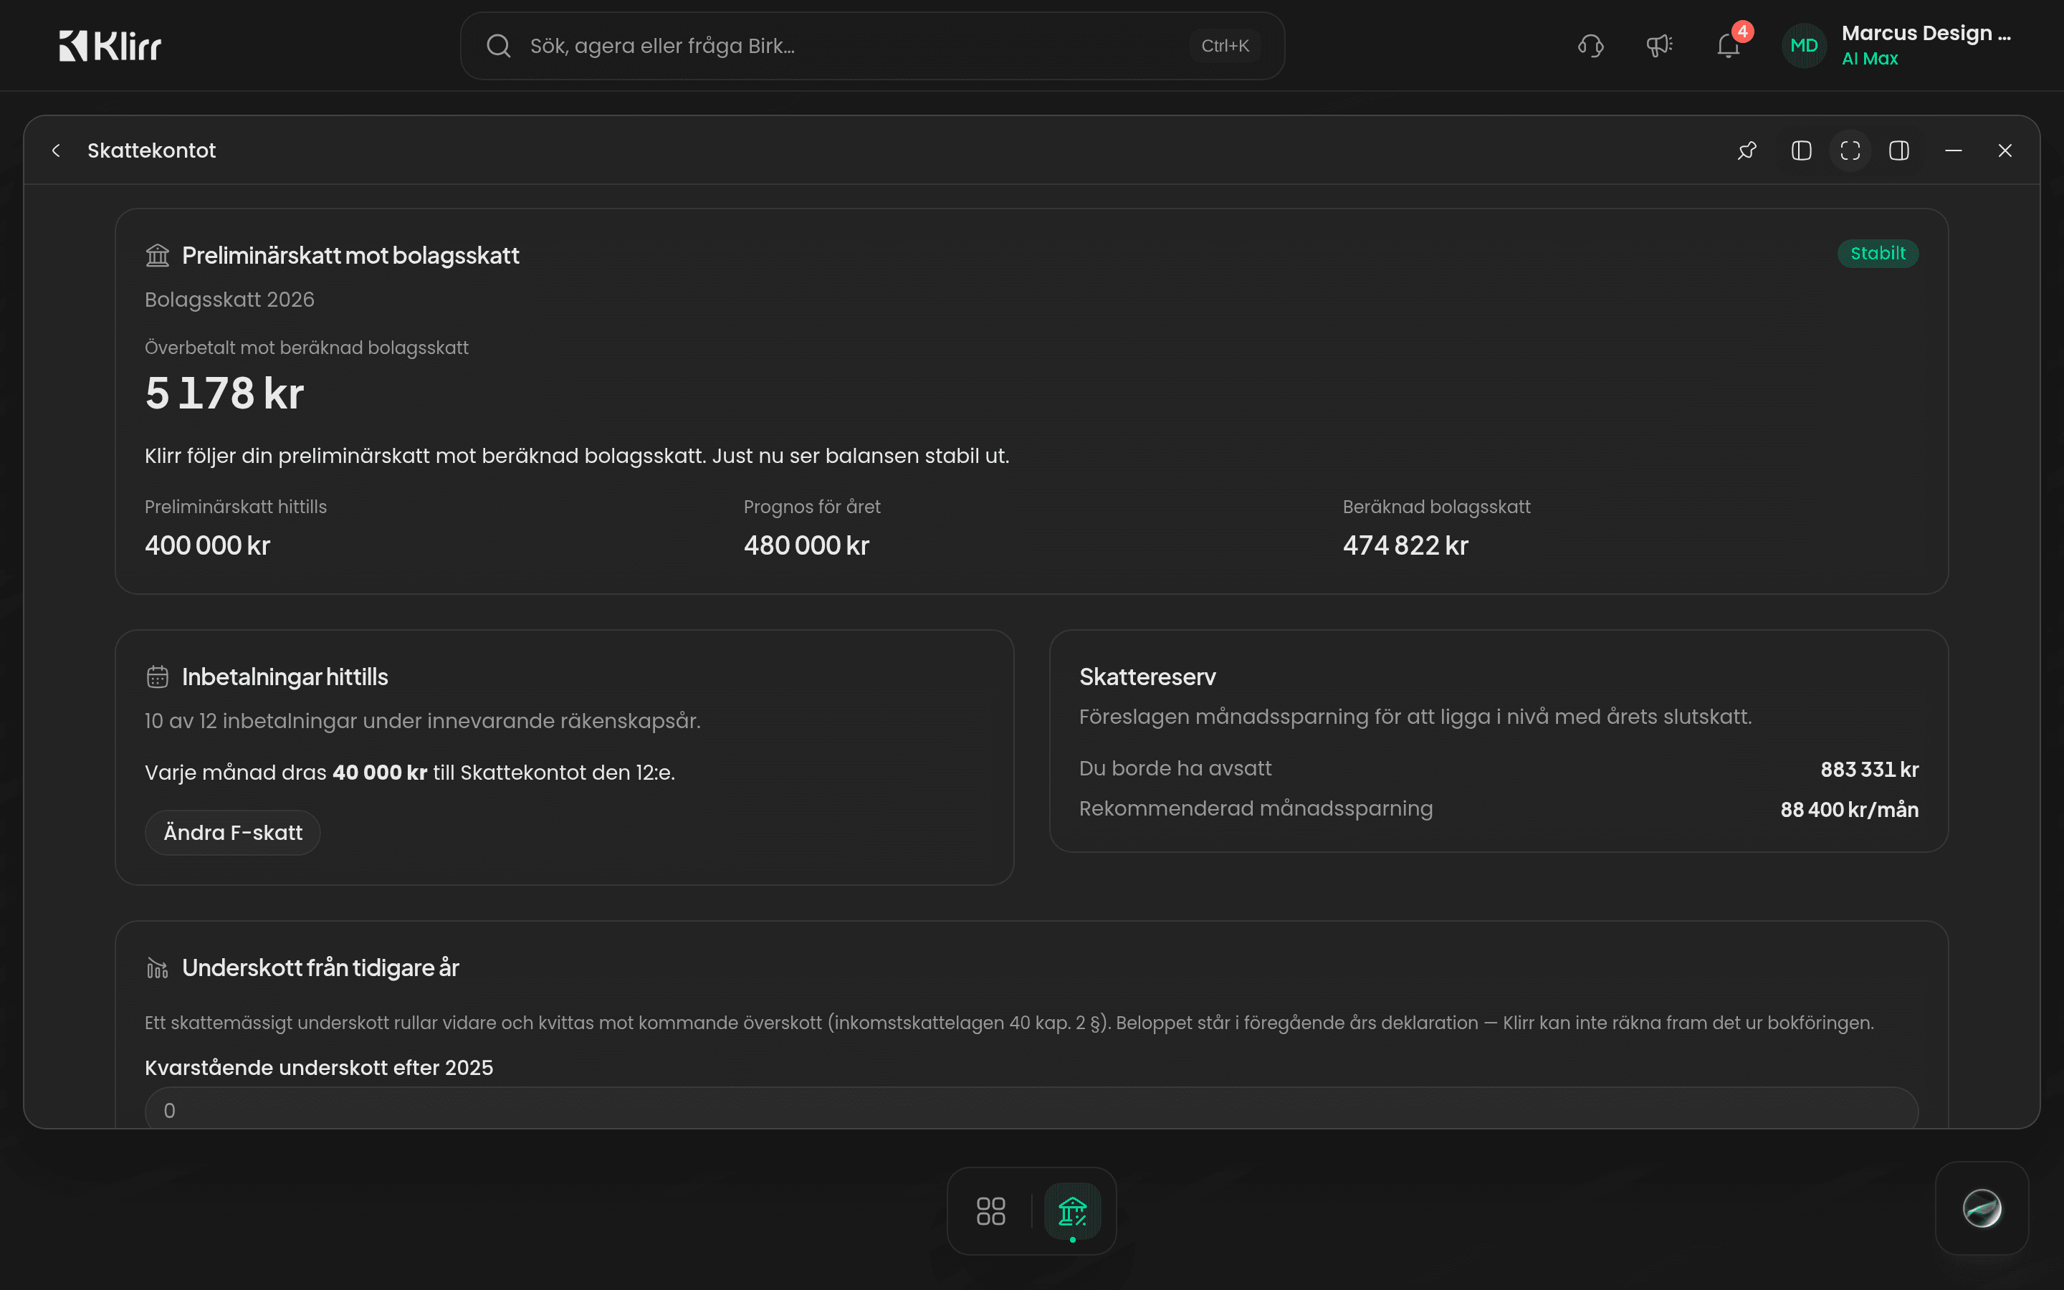
Task: Focus the Kvarstående underskott efter 2025 field
Action: [1031, 1108]
